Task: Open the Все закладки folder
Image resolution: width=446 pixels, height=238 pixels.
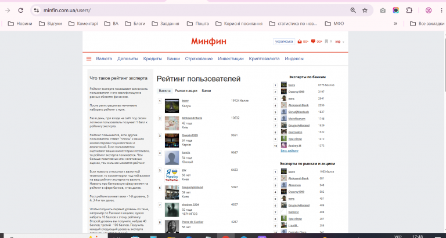Action: click(x=427, y=24)
